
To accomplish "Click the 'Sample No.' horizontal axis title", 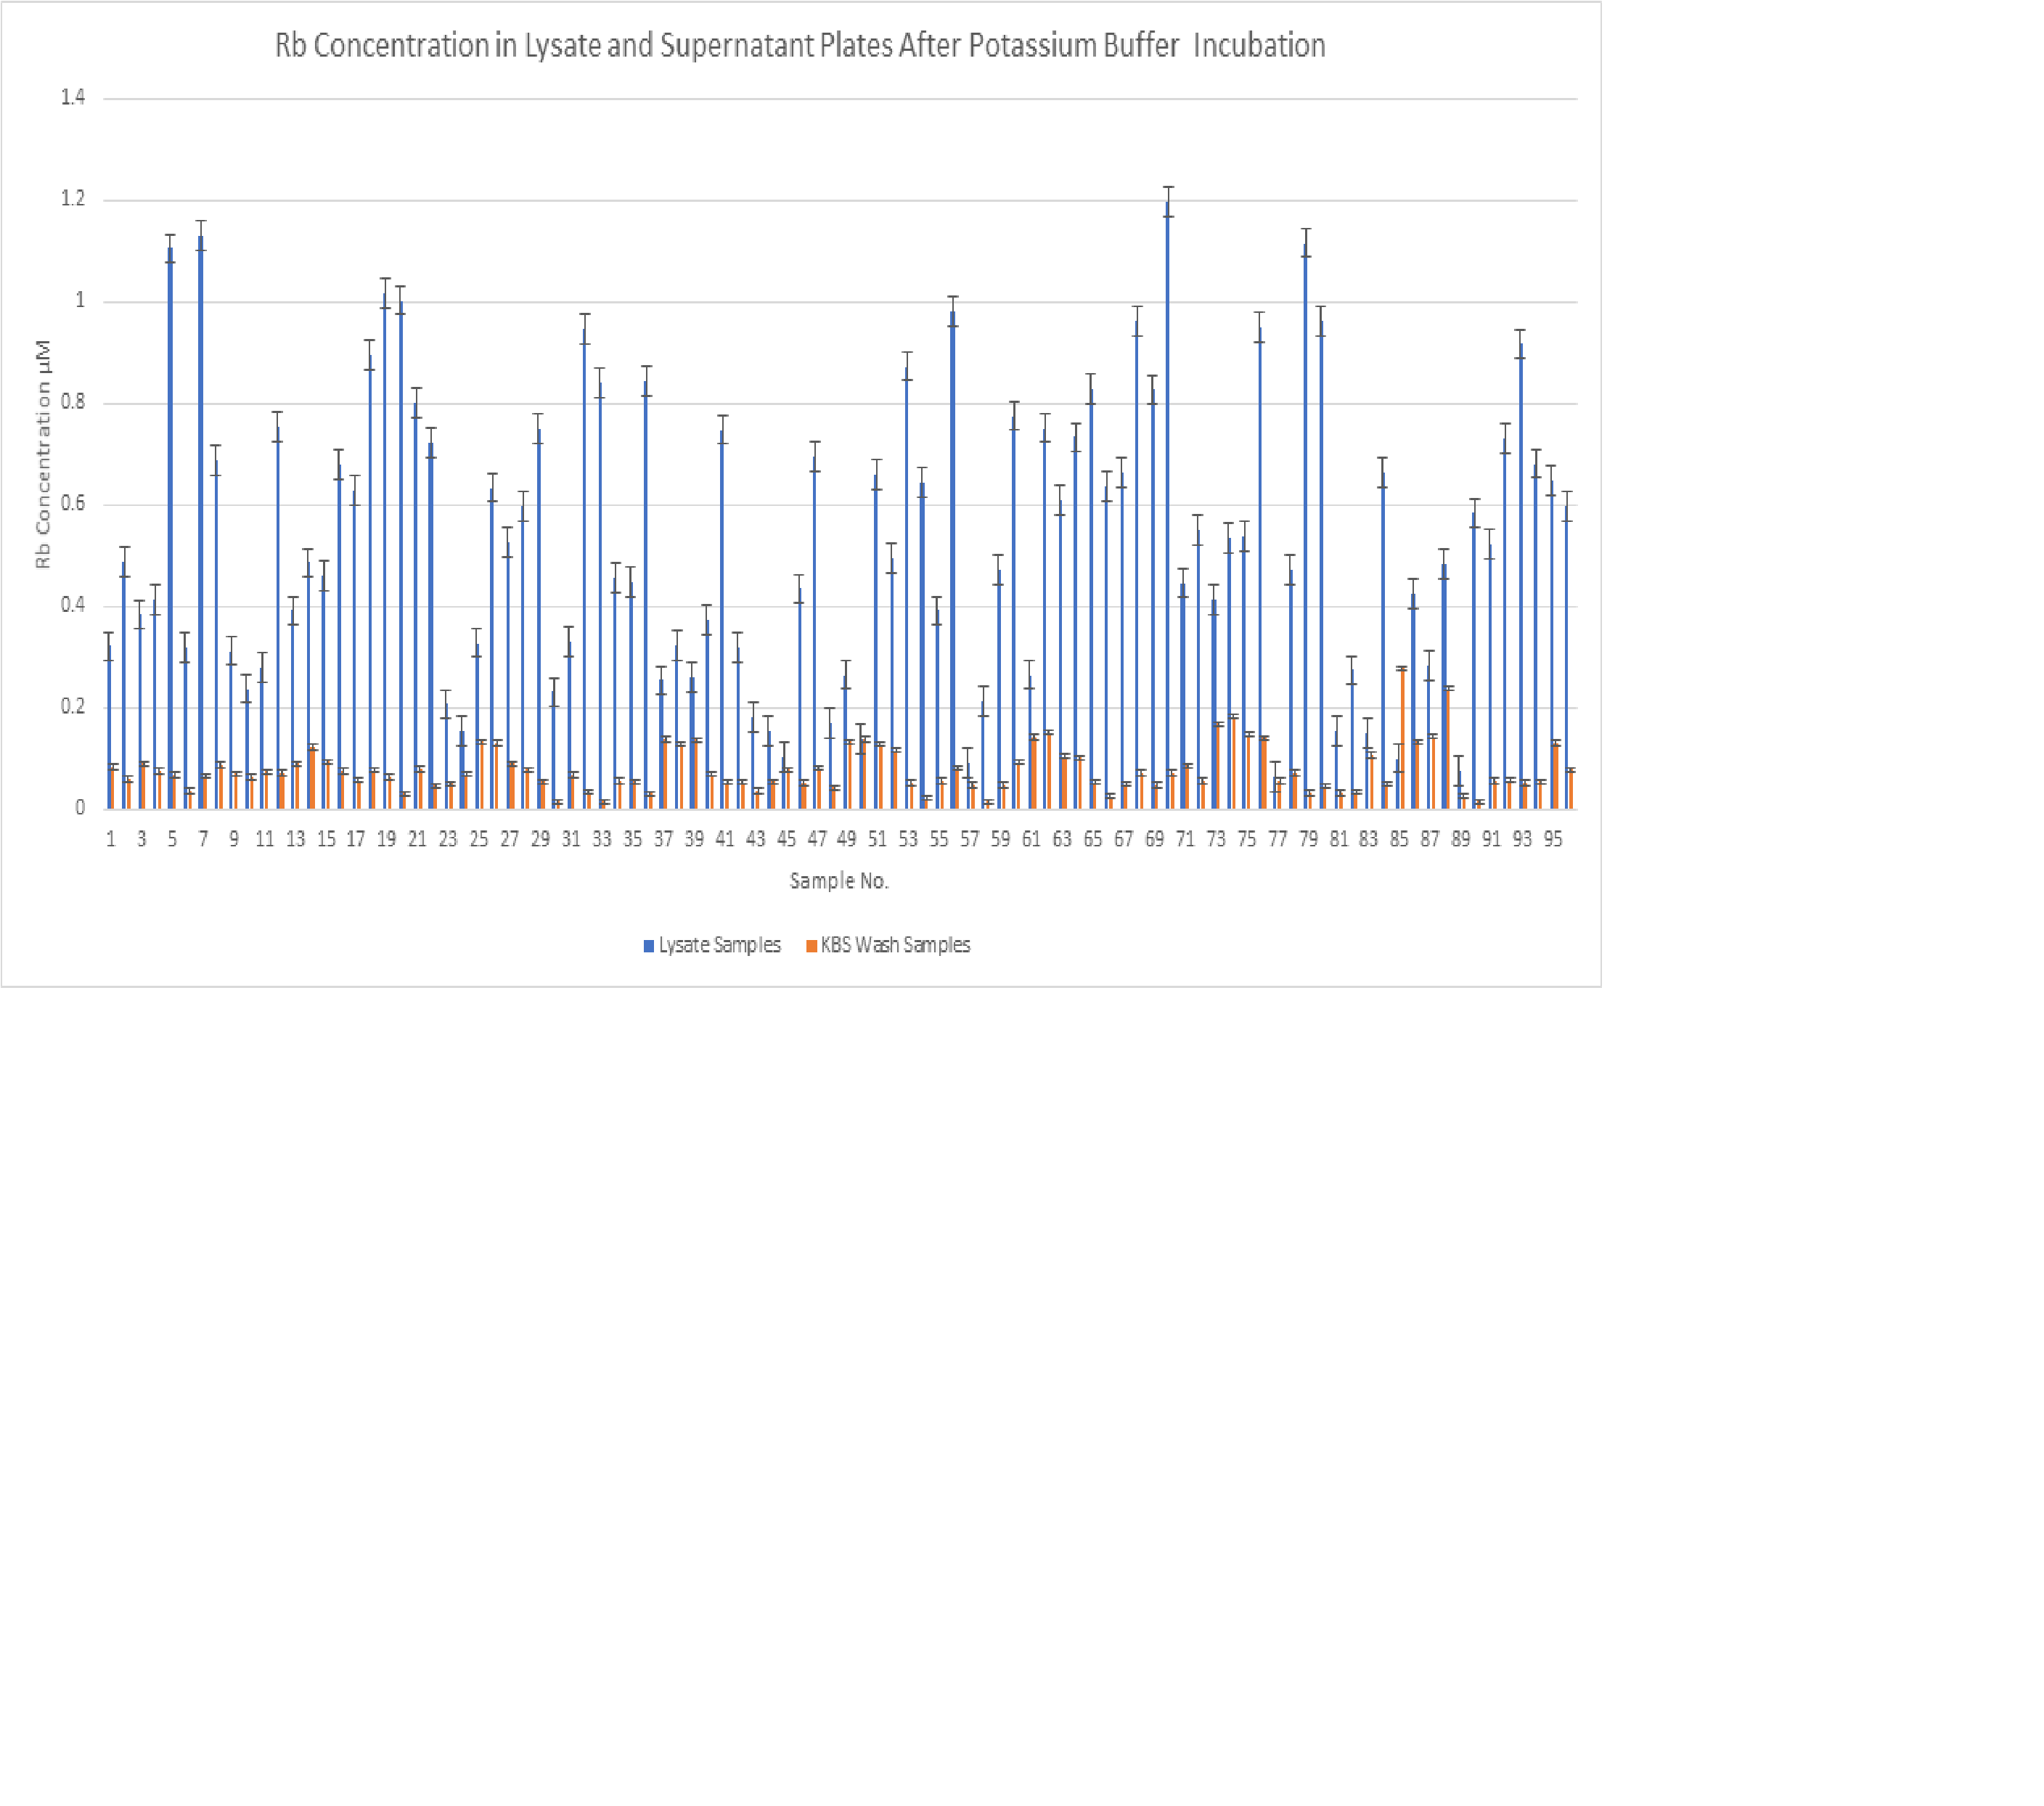I will tap(839, 881).
